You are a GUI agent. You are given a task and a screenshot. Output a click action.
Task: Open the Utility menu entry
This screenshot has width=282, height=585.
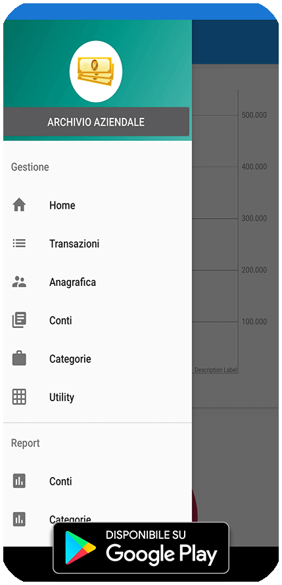pos(98,397)
